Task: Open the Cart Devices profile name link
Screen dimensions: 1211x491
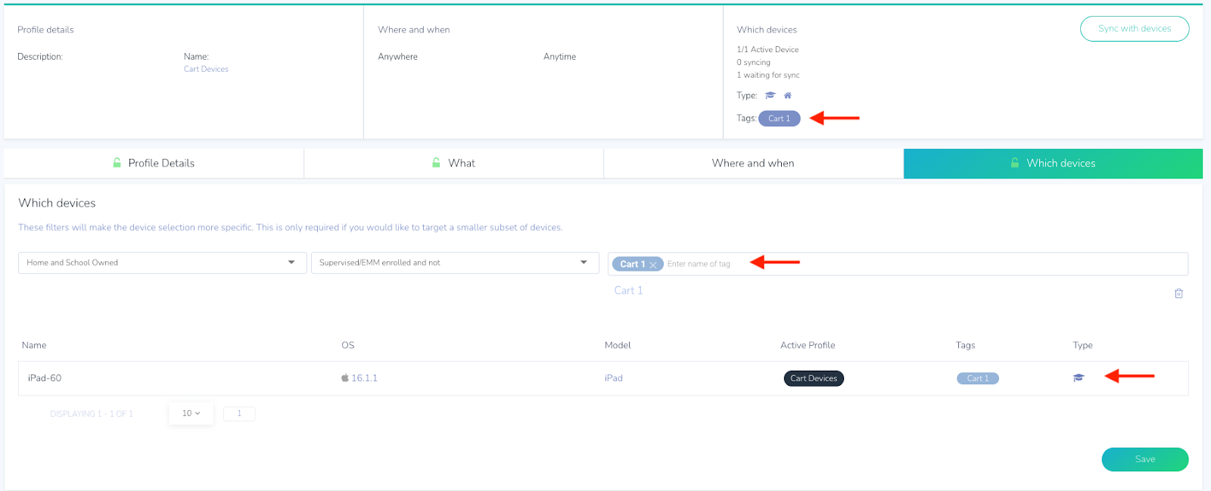Action: click(x=206, y=69)
